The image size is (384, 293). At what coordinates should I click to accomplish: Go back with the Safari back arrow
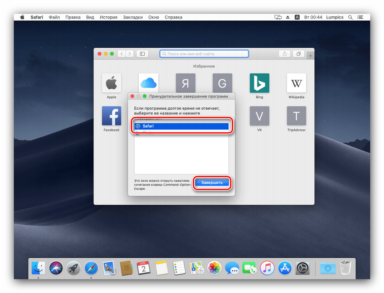[x=122, y=54]
